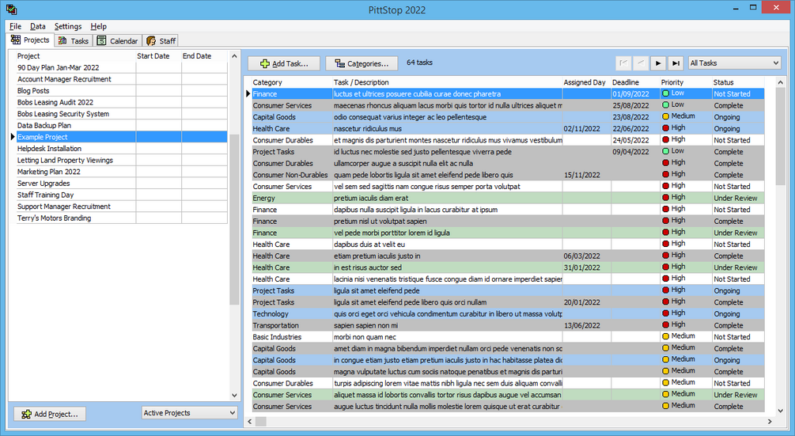The height and width of the screenshot is (436, 795).
Task: Open the Staff tab
Action: 161,40
